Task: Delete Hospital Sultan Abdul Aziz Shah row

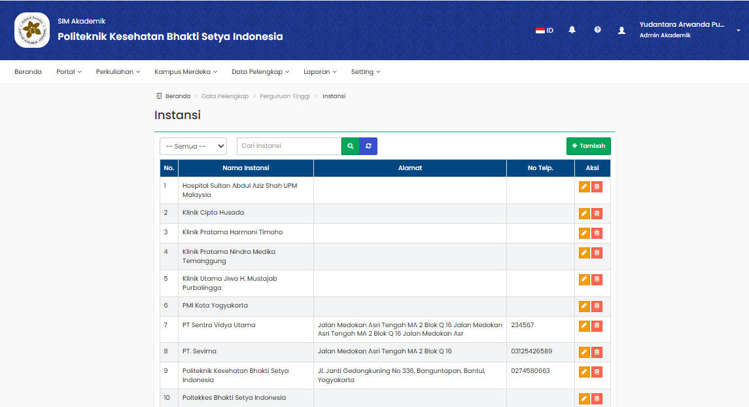Action: [597, 187]
